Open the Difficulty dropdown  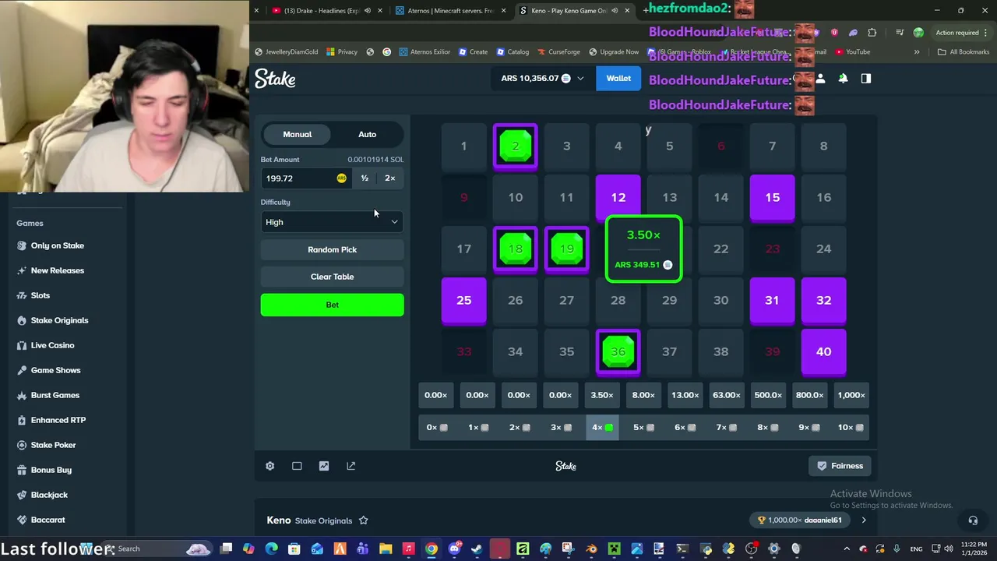click(x=332, y=222)
